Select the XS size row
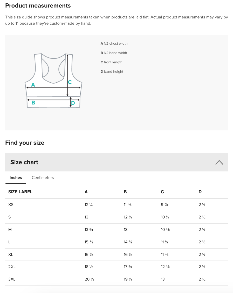233x293 pixels. click(11, 205)
